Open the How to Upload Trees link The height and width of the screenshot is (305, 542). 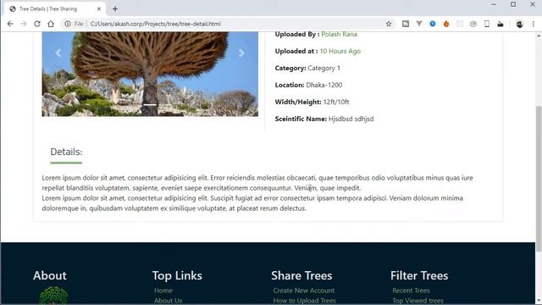[x=305, y=301]
